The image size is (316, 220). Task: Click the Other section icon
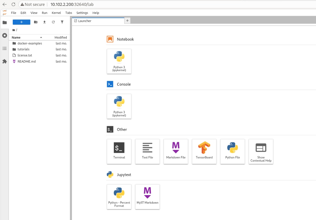[x=110, y=129]
